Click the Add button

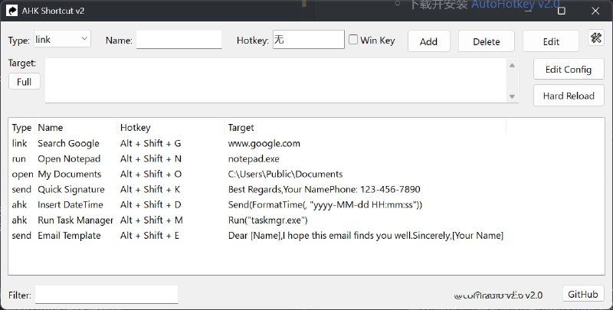click(x=428, y=41)
